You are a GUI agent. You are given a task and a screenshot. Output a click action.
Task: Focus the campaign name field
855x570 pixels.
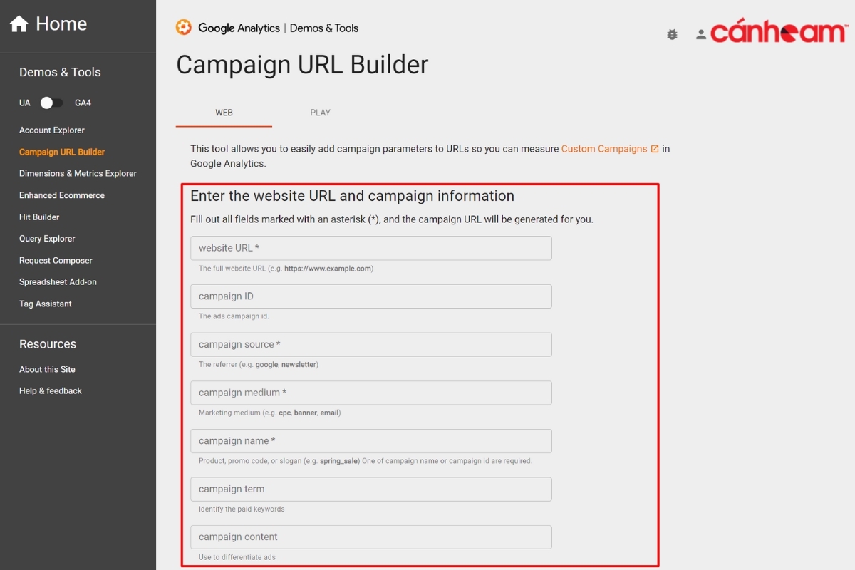(371, 441)
